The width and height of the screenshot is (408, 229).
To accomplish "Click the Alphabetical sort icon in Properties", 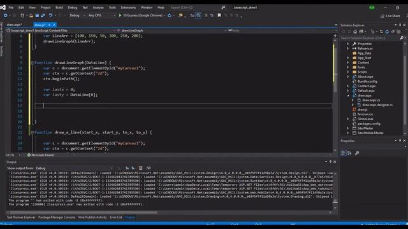I will point(349,153).
